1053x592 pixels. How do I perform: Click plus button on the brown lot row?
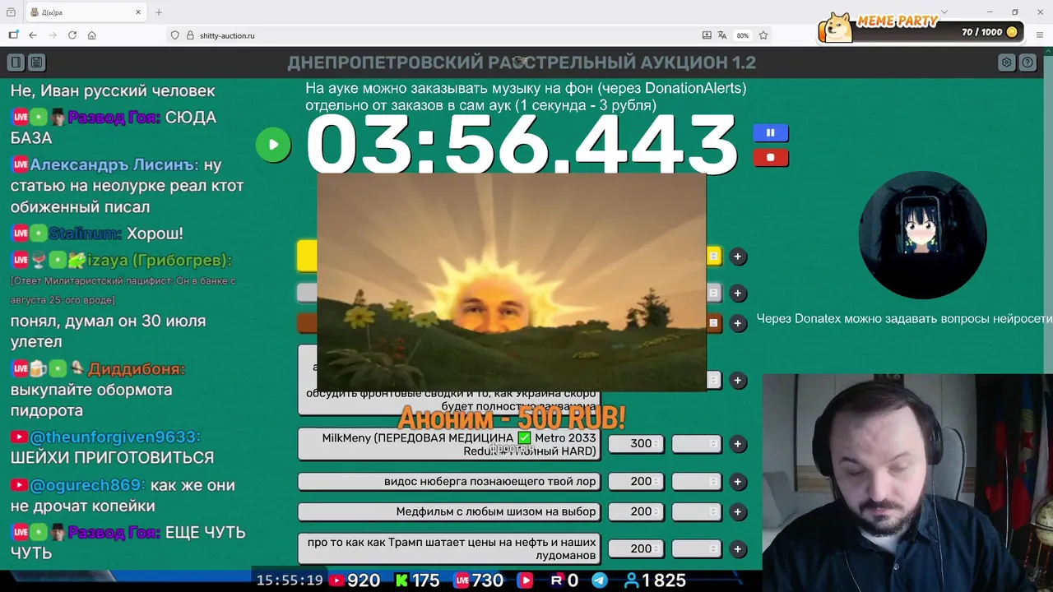pyautogui.click(x=738, y=323)
